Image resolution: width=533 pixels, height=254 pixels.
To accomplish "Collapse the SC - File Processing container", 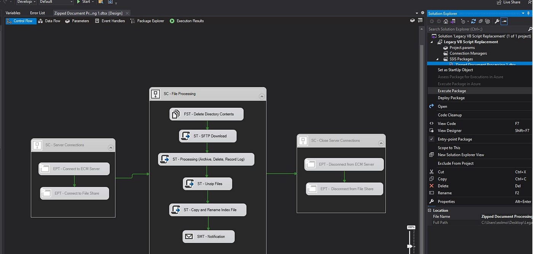I will pos(262,96).
